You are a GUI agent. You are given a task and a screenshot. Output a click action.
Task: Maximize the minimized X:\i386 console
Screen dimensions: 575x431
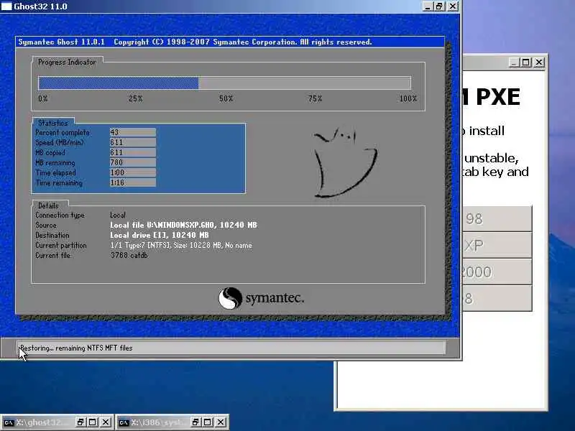(208, 422)
